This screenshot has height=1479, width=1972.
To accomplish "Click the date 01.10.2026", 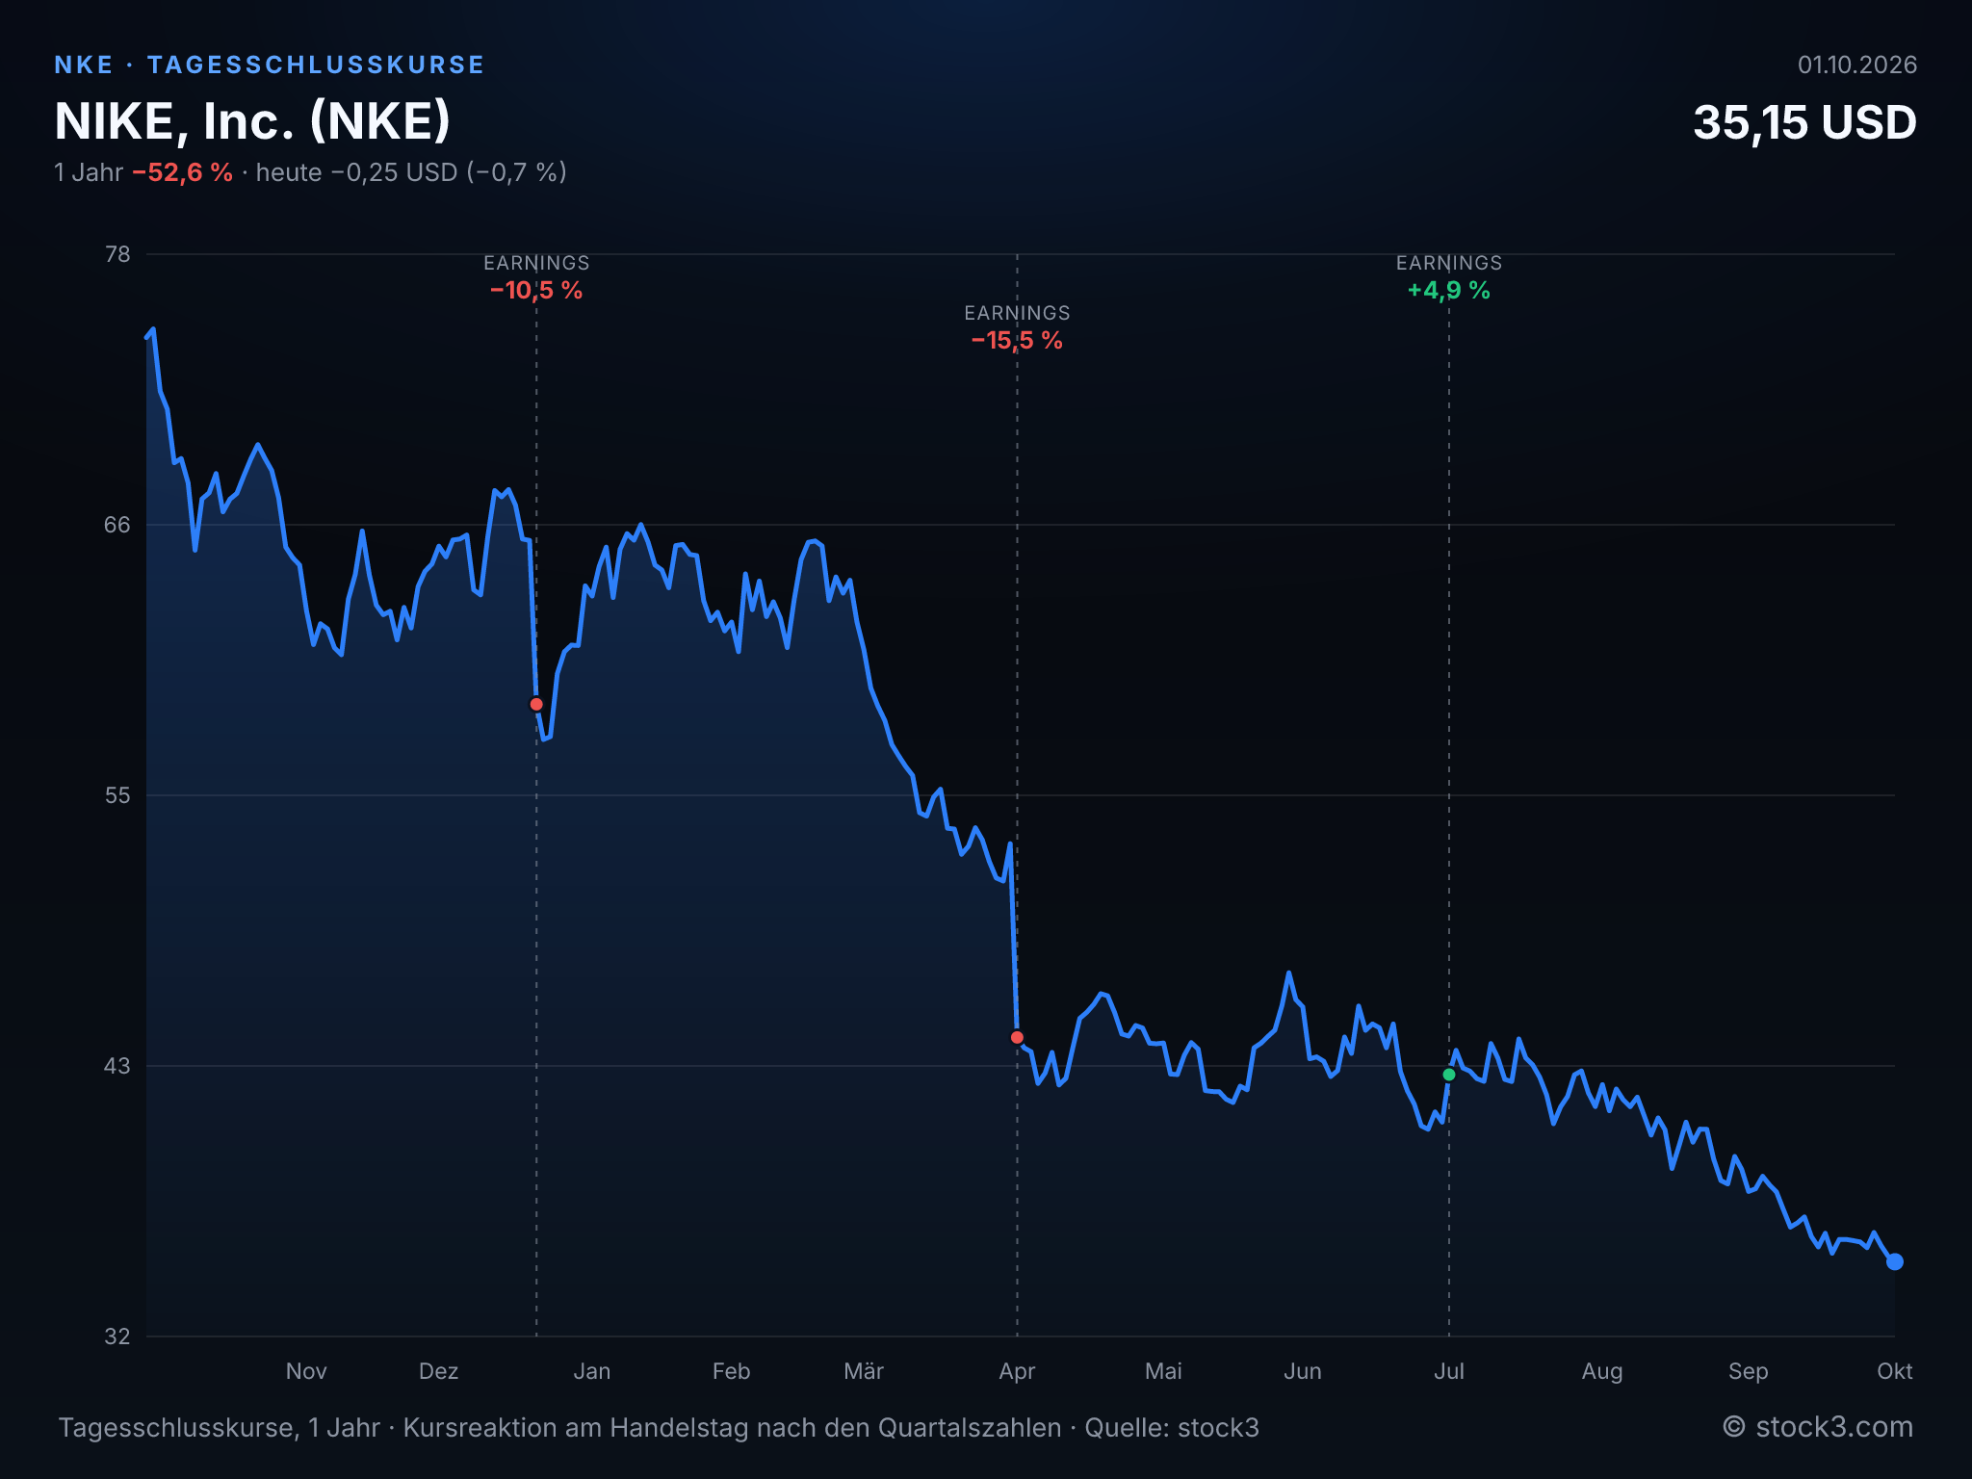I will tap(1857, 65).
